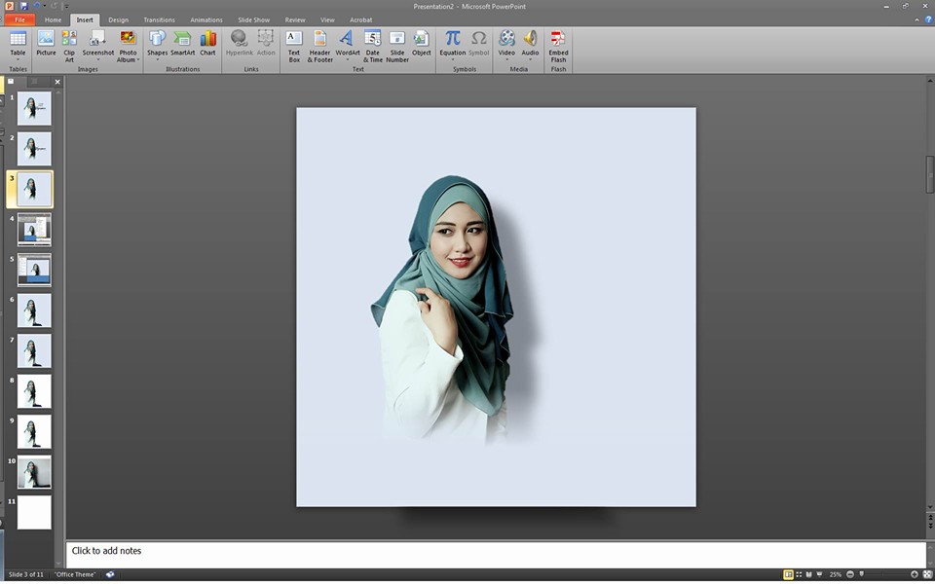Expand the Video insert dropdown

[507, 59]
